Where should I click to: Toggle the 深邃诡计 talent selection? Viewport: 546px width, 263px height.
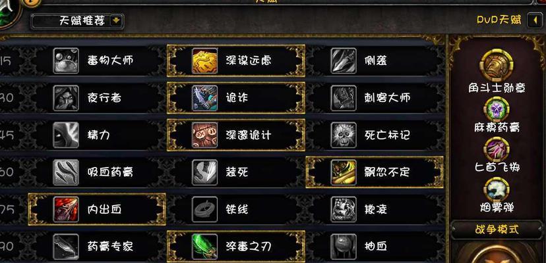tap(236, 135)
